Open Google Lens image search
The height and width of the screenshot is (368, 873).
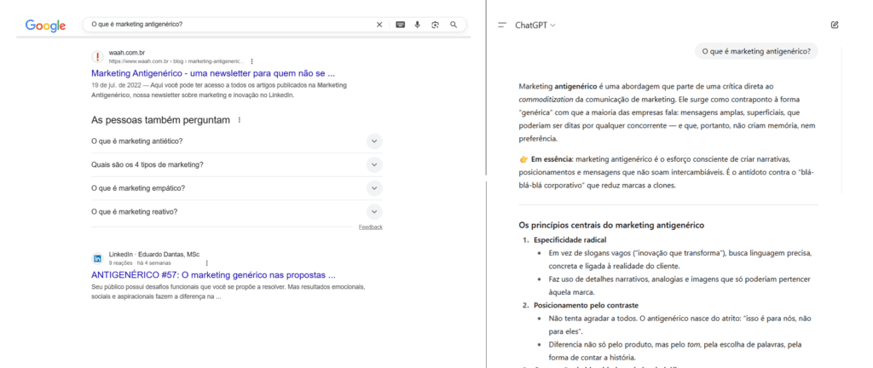pos(435,25)
